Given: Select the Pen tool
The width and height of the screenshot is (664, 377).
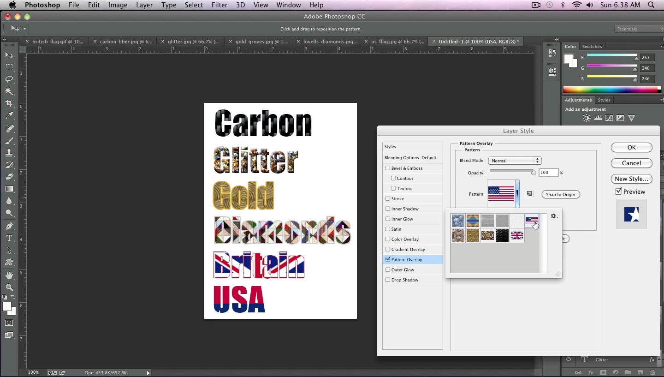Looking at the screenshot, I should tap(9, 226).
